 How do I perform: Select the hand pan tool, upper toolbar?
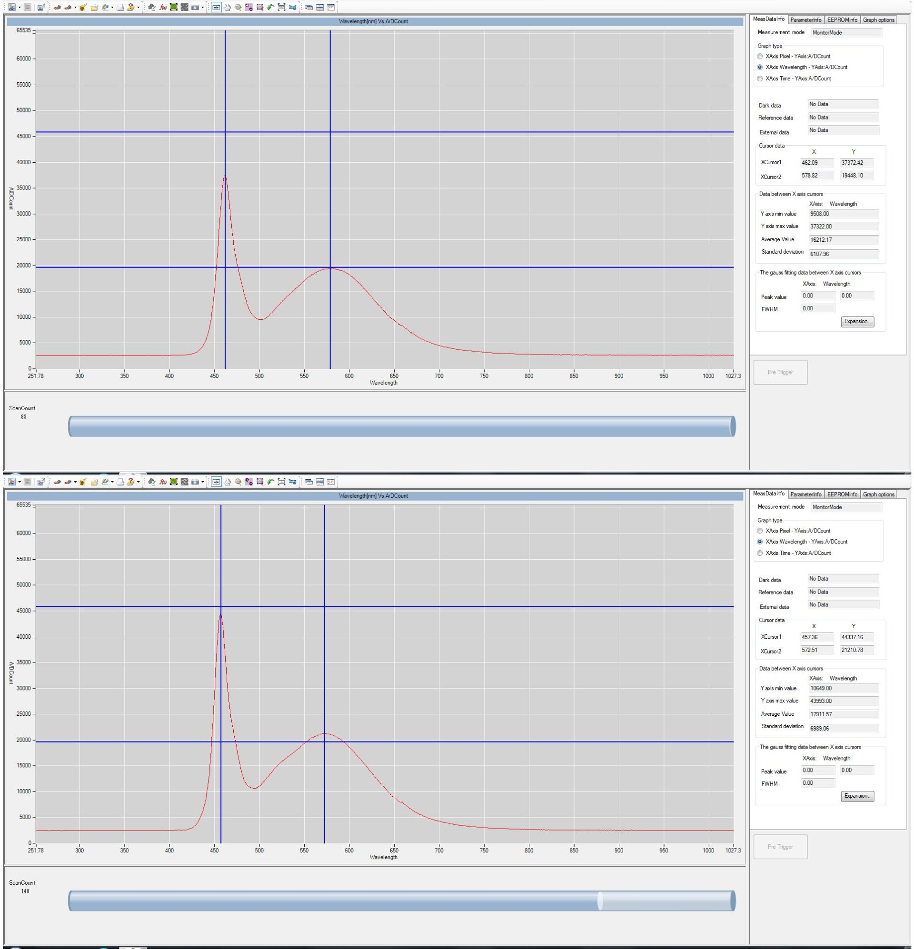227,7
